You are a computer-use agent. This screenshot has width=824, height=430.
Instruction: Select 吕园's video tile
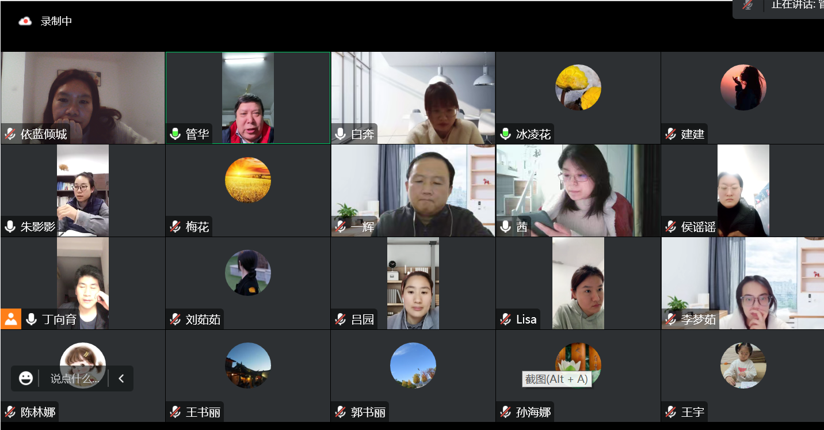413,283
